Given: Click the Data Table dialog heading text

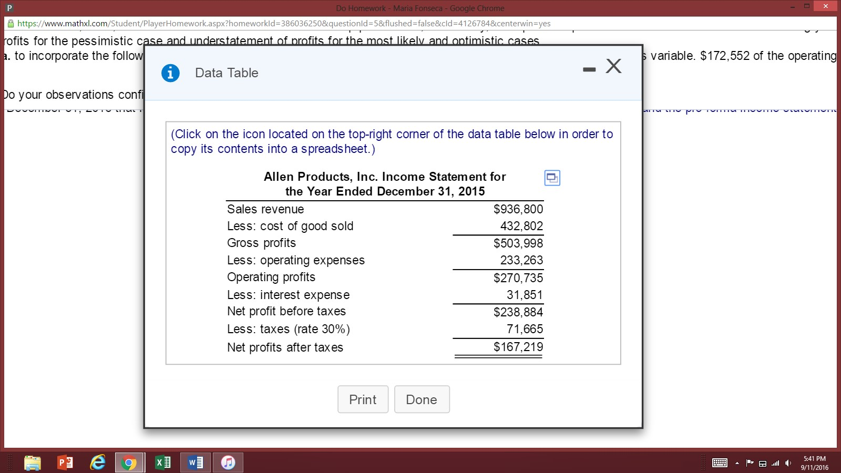Looking at the screenshot, I should (x=227, y=73).
